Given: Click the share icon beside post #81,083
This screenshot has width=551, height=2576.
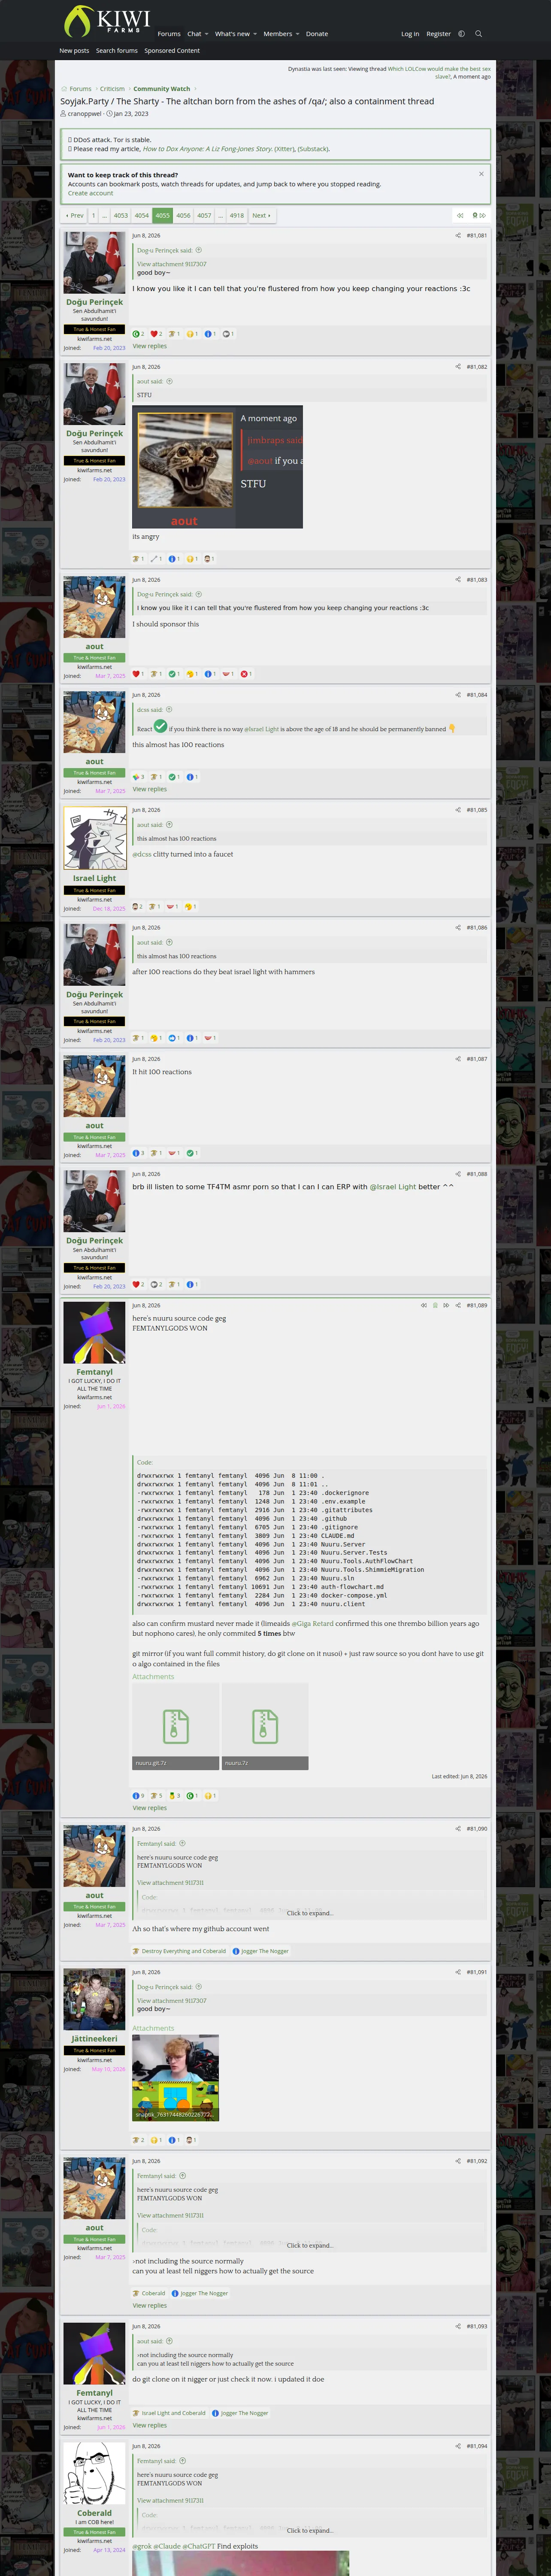Looking at the screenshot, I should tap(458, 580).
